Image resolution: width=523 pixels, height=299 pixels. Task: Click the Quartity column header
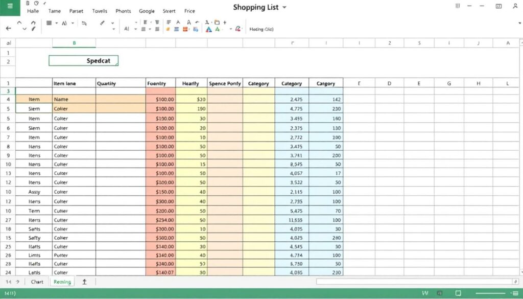click(121, 83)
